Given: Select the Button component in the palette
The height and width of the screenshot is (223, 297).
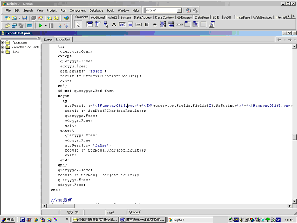Looking at the screenshot, I should pyautogui.click(x=139, y=24).
